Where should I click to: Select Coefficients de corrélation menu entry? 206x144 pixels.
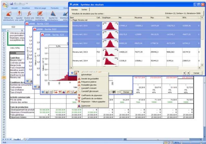coord(92,98)
